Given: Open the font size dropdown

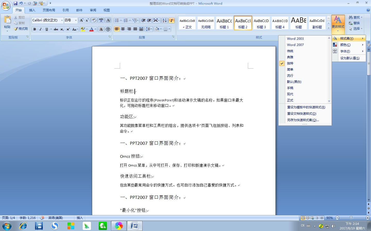Looking at the screenshot, I should click(76, 20).
